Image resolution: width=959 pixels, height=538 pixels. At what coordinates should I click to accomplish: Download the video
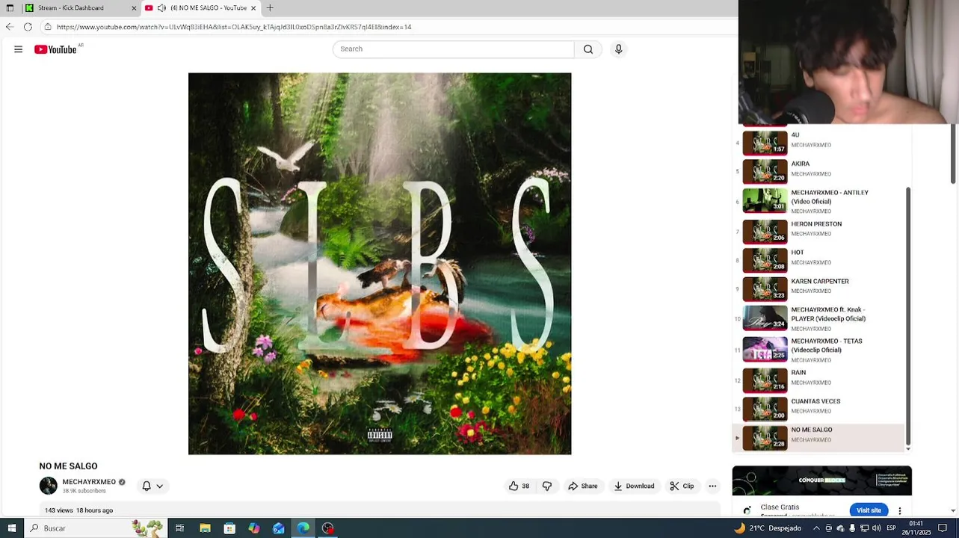634,486
